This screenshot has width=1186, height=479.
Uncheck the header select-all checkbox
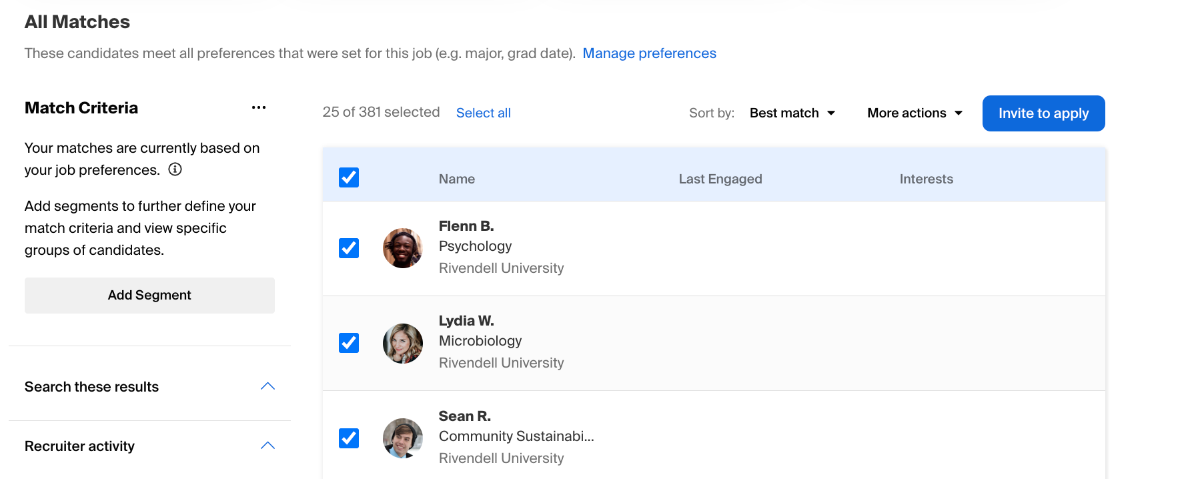click(349, 177)
